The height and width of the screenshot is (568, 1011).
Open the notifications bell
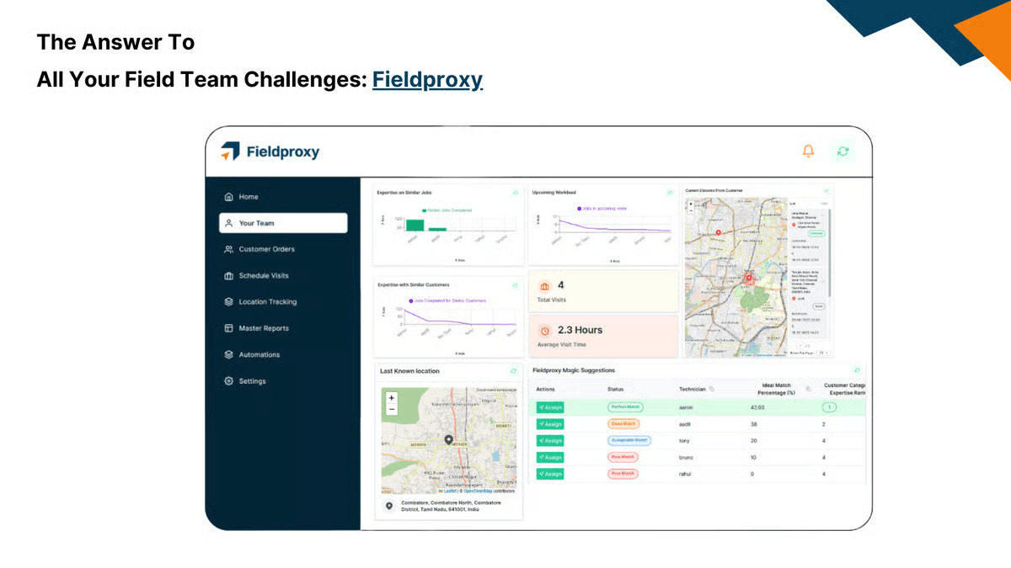(807, 151)
